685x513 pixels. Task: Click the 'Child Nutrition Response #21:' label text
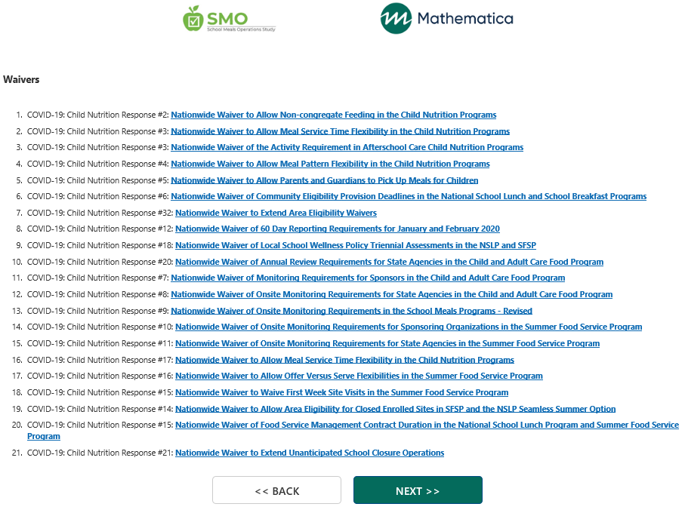pyautogui.click(x=120, y=453)
